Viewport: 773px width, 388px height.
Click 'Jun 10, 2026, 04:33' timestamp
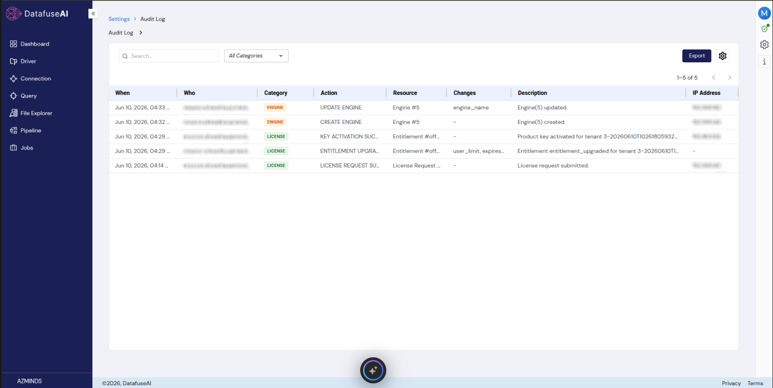(x=142, y=107)
